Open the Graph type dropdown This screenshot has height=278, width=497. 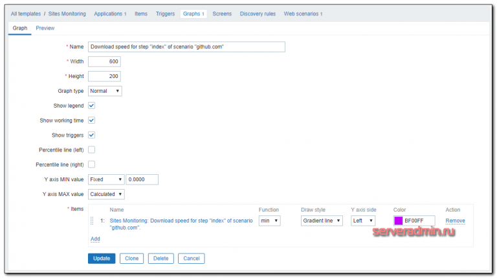pos(105,91)
